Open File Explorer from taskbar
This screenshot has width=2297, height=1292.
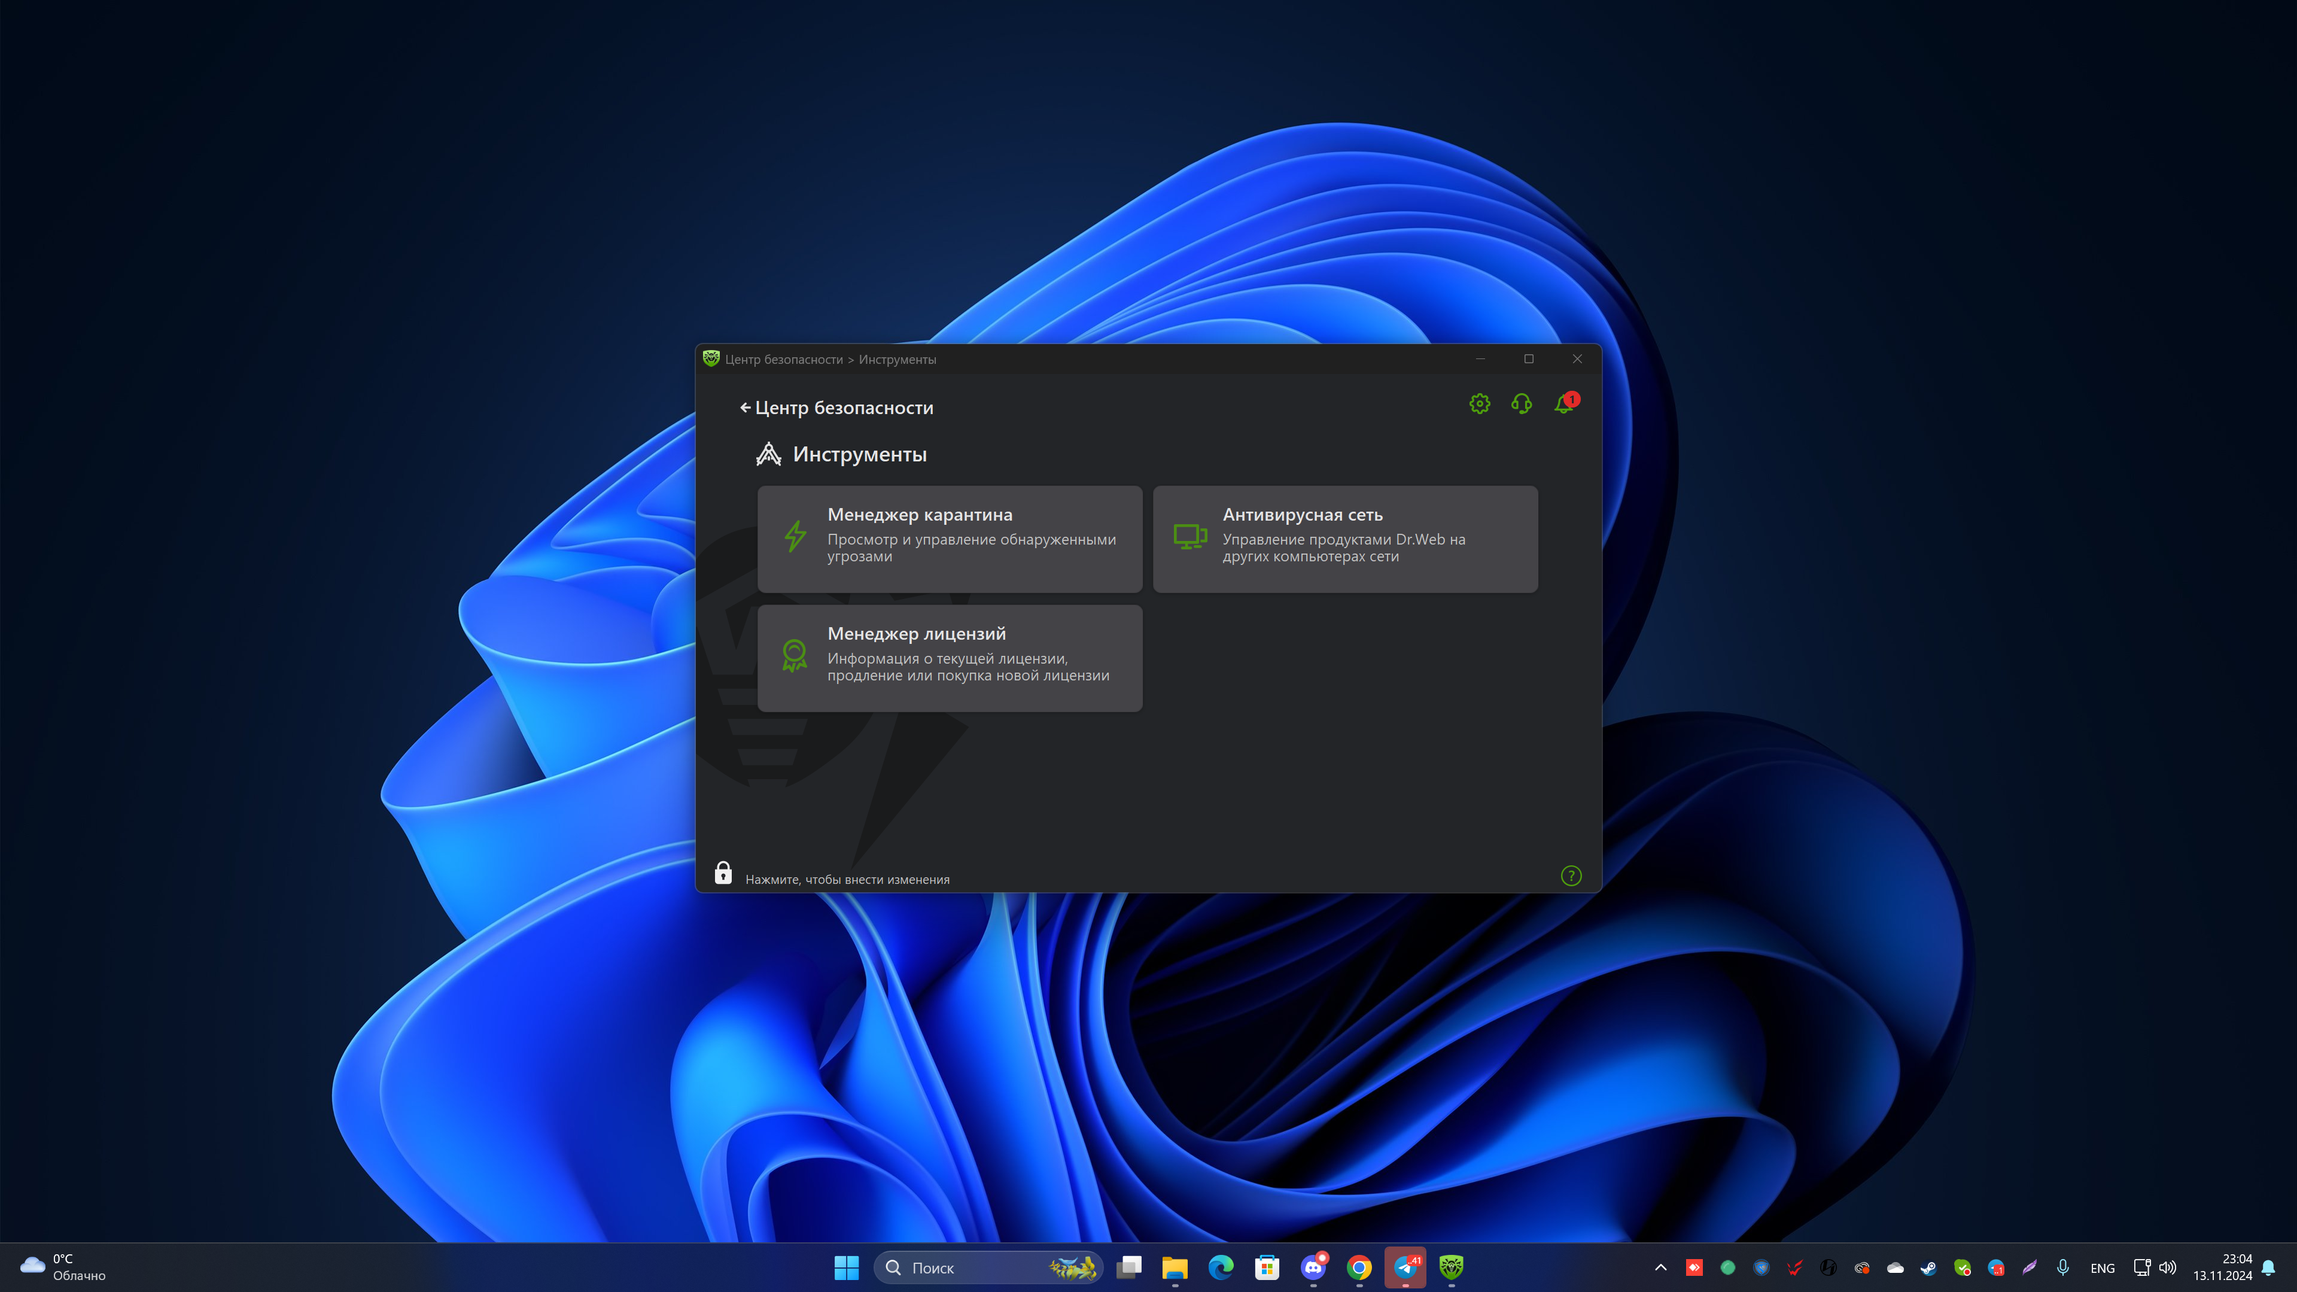[1175, 1267]
